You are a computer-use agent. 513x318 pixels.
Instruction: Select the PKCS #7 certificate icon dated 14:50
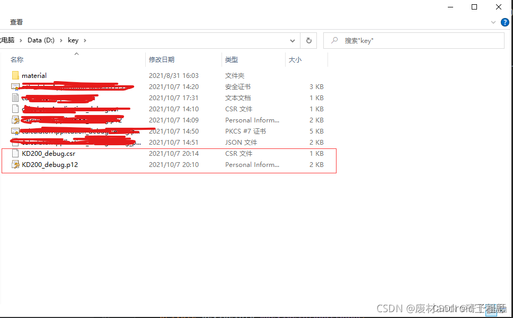tap(15, 131)
